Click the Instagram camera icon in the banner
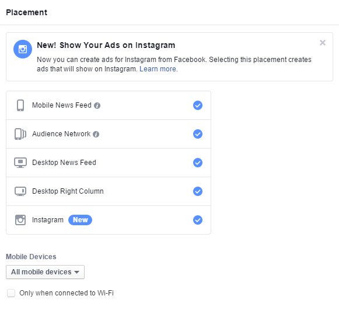 [23, 49]
